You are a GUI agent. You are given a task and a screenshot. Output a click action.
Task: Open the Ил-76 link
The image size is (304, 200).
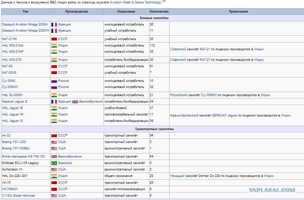pyautogui.click(x=6, y=183)
